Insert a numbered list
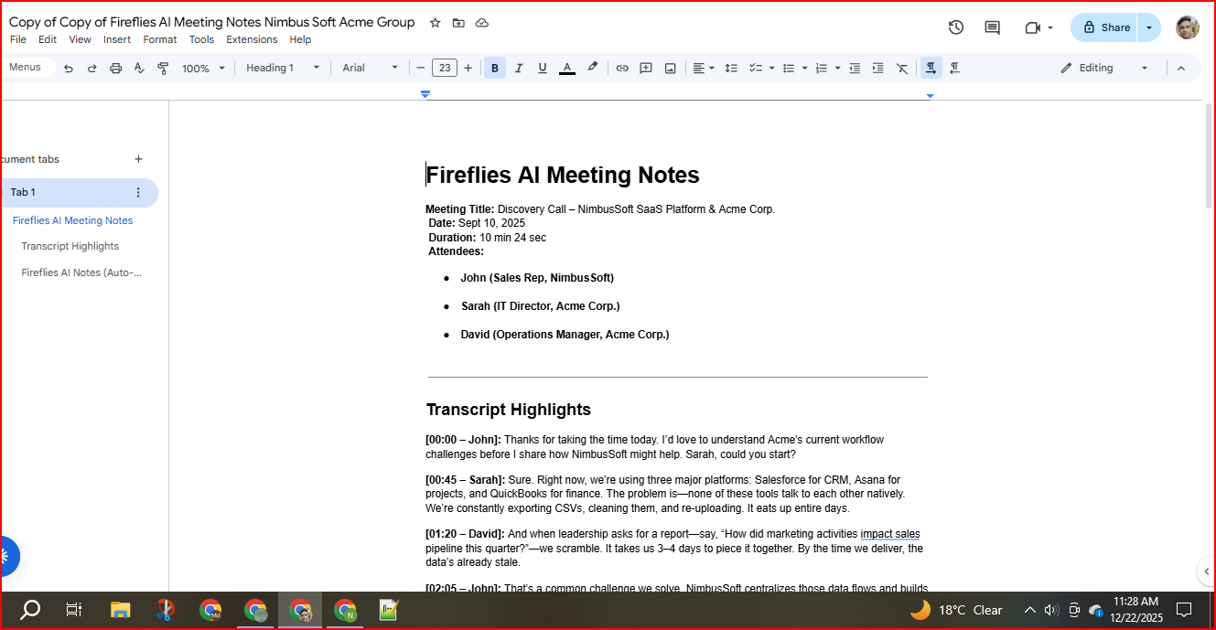This screenshot has width=1216, height=630. [821, 68]
